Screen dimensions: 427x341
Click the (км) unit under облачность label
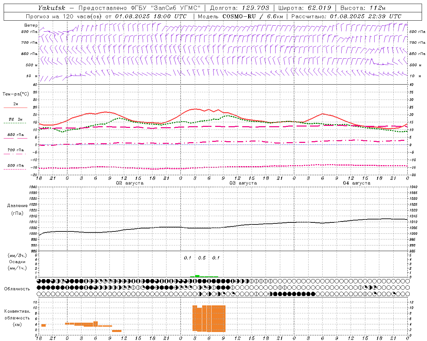click(x=17, y=324)
